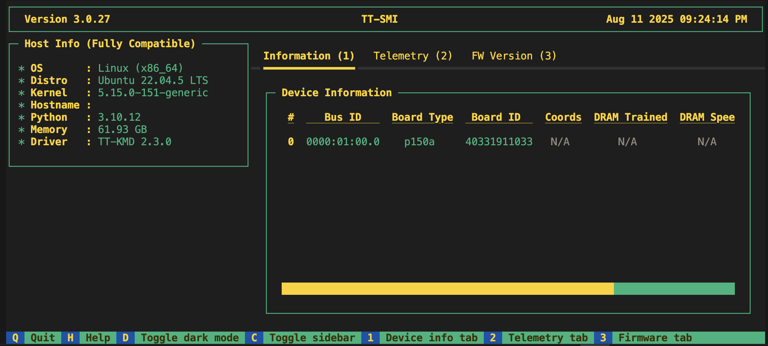Select the Information (1) tab
The image size is (768, 346).
[x=309, y=56]
